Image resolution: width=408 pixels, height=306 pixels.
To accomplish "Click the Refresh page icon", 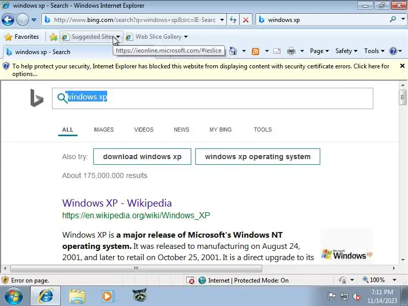I will [x=233, y=20].
